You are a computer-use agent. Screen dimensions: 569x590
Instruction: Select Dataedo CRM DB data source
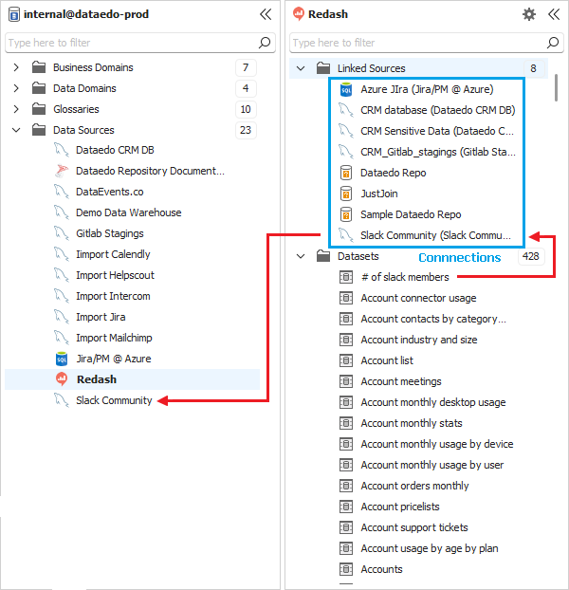coord(115,150)
